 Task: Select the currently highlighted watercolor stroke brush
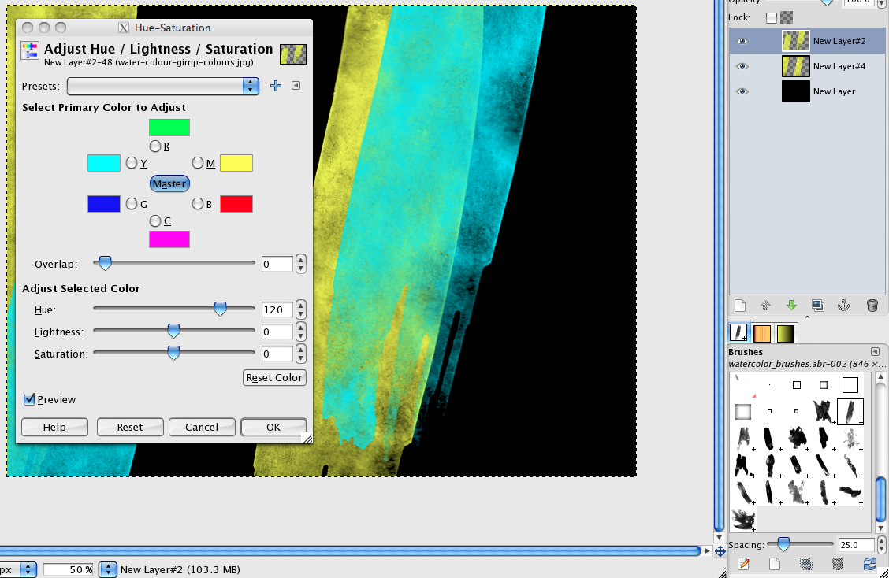850,411
